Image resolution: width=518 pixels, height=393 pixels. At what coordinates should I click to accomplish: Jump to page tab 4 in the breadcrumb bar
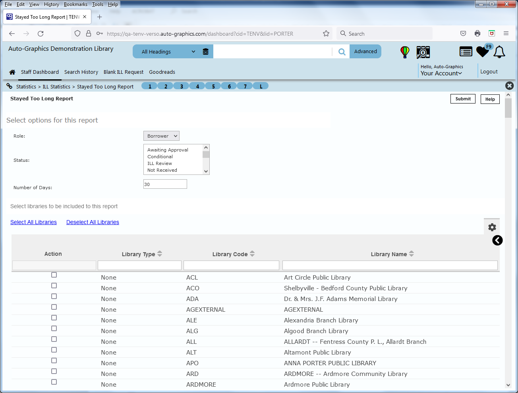tap(197, 86)
